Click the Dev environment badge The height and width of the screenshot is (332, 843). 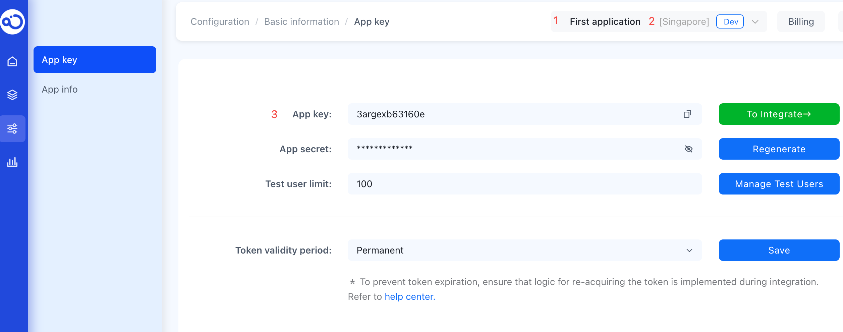[730, 22]
